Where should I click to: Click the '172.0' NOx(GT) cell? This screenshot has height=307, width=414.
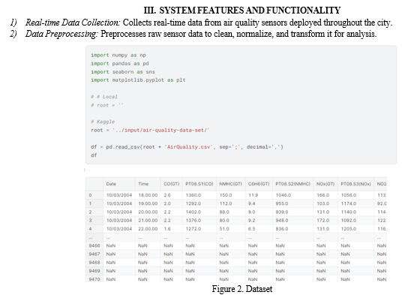click(x=323, y=221)
